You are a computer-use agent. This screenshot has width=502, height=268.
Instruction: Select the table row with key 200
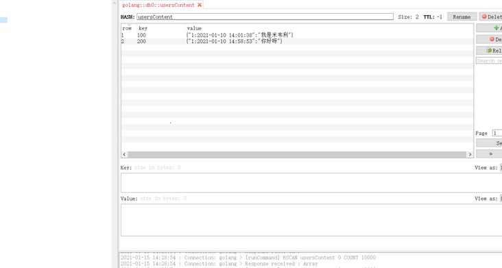(x=297, y=41)
